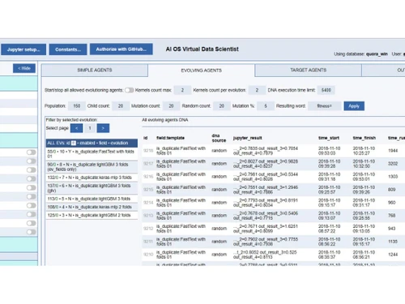The height and width of the screenshot is (304, 405).
Task: Click database name quora_win
Action: click(x=377, y=54)
